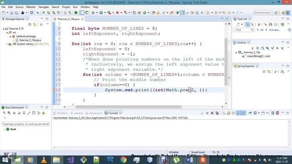The height and width of the screenshot is (164, 292).
Task: Collapse the src folder node
Action: (7, 32)
